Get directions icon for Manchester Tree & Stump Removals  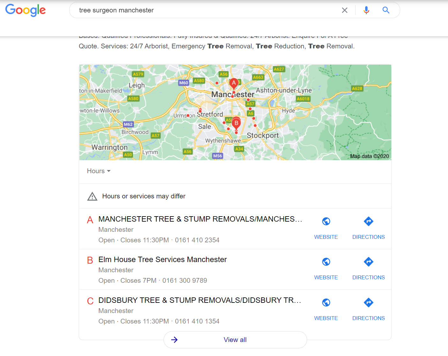369,221
